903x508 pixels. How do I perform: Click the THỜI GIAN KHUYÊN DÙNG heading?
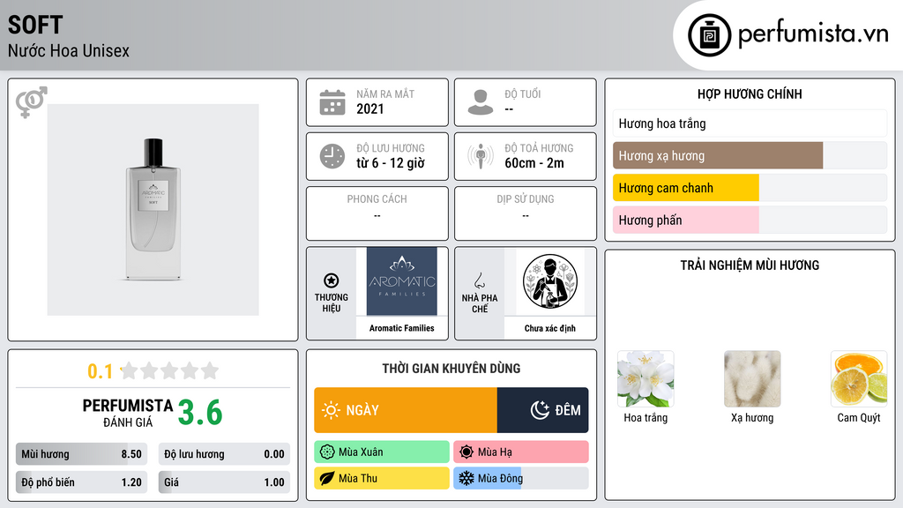[x=451, y=369]
